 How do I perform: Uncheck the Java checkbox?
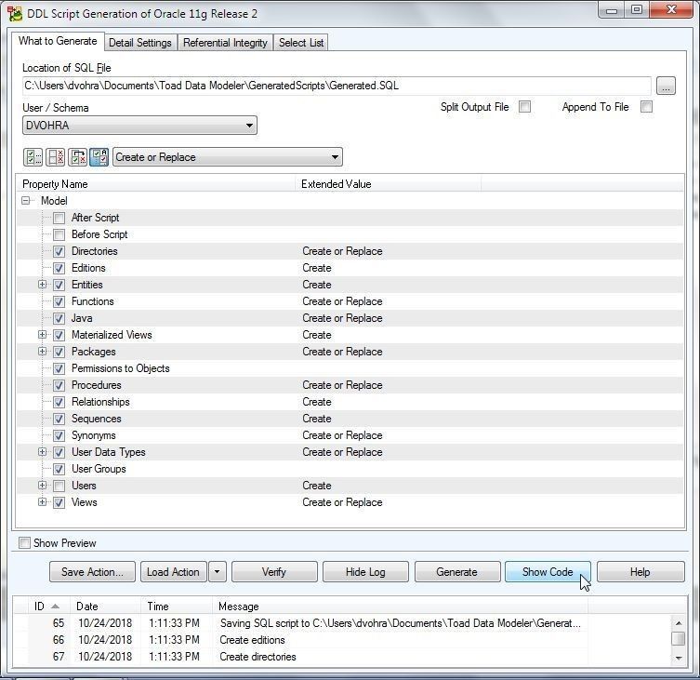[59, 318]
